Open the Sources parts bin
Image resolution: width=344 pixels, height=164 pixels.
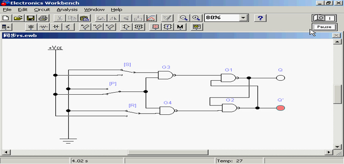coord(32,27)
